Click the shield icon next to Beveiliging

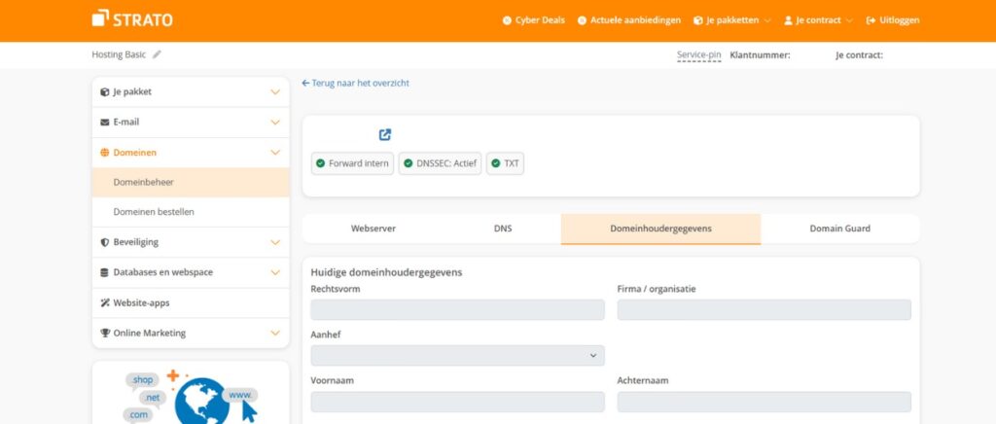tap(105, 242)
